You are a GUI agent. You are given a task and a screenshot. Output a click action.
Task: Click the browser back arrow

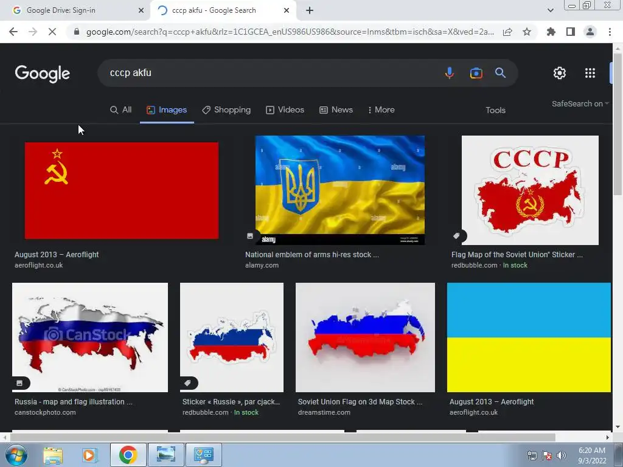(x=13, y=32)
